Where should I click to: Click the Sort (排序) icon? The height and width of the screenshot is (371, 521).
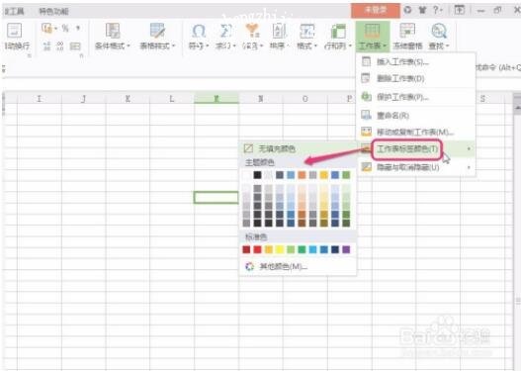(x=279, y=32)
